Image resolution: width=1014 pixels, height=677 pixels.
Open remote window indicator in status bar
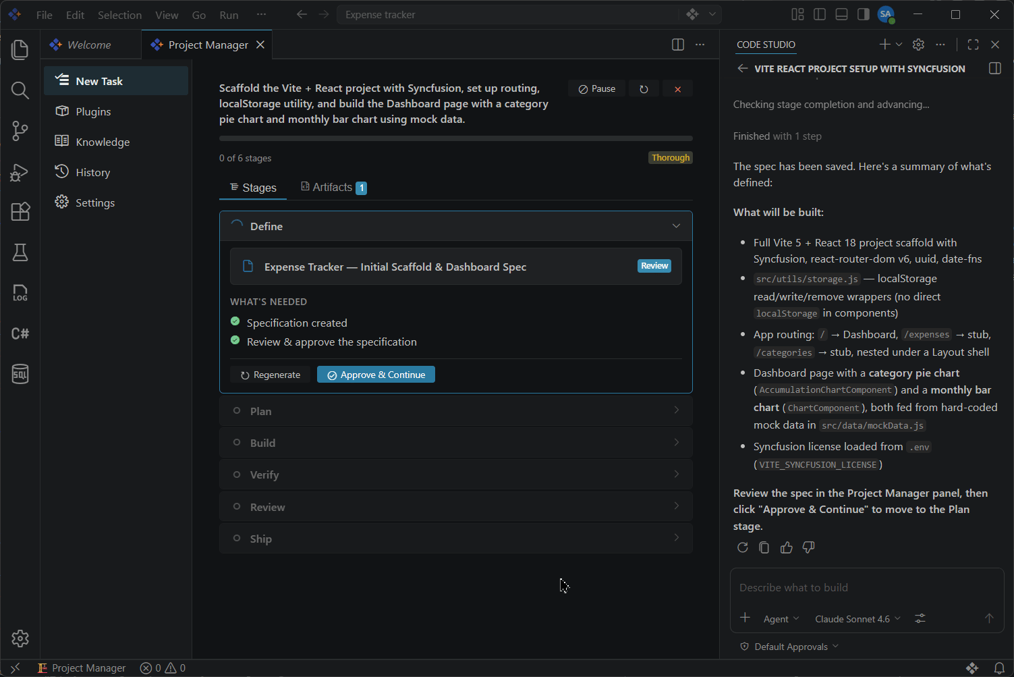point(16,668)
